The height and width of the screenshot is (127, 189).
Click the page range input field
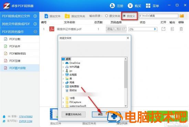[116, 29]
